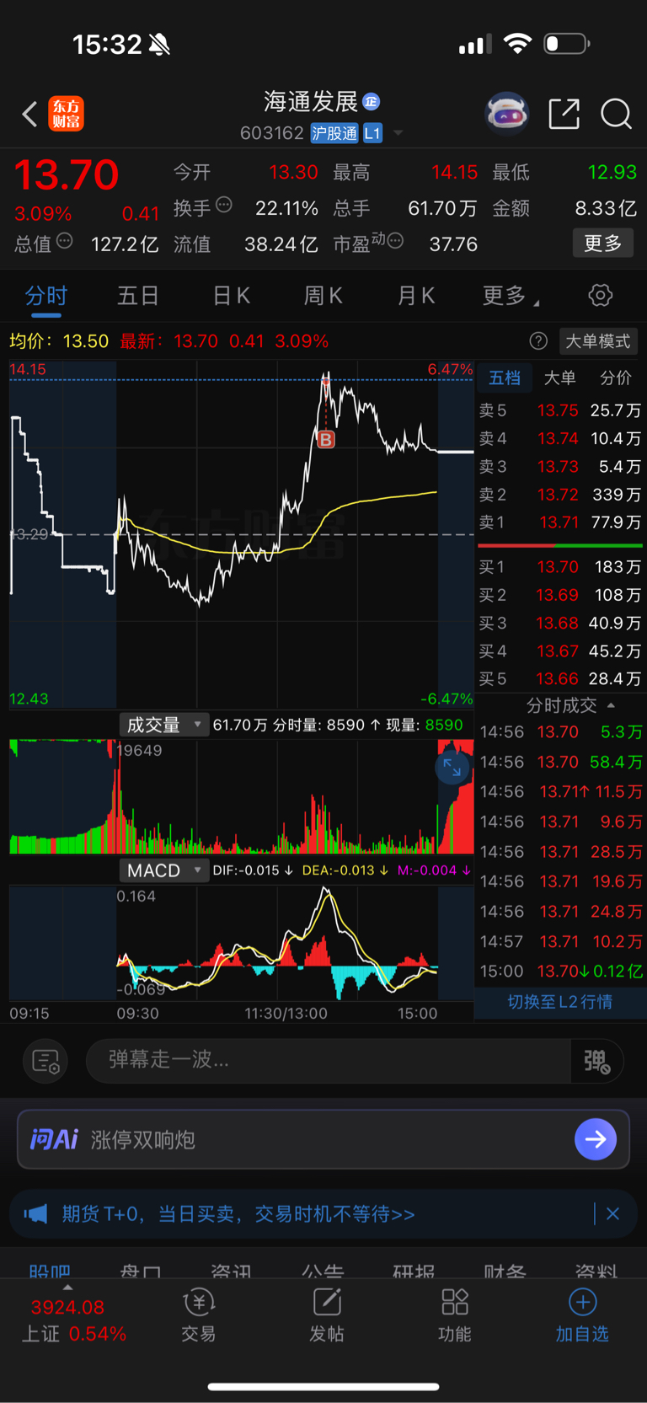Tap the megaphone icon on banner
This screenshot has width=647, height=1403.
[35, 1214]
